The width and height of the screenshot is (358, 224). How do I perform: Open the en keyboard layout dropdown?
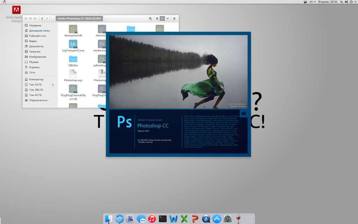[313, 2]
